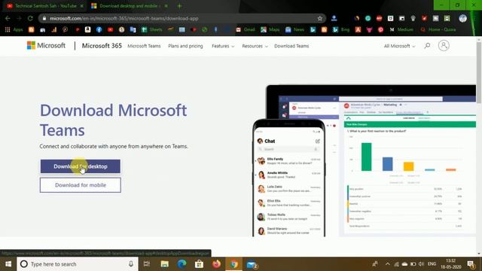Click the Type here to search box

[x=77, y=264]
